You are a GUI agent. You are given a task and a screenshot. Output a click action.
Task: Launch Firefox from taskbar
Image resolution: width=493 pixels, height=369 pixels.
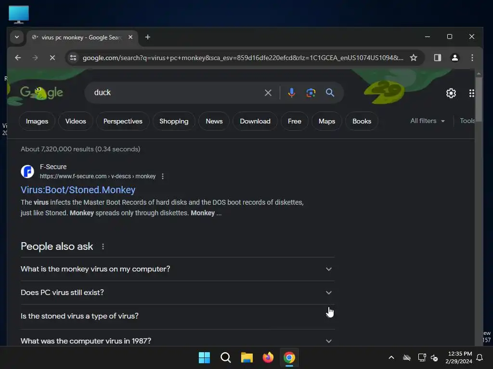click(x=268, y=357)
